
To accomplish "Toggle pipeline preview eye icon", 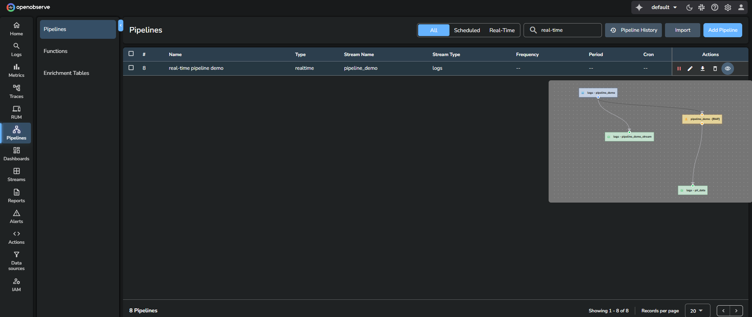I will point(728,69).
